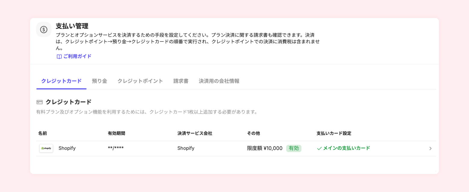This screenshot has width=469, height=192.
Task: Click the 限度額 ¥10,000 limit text
Action: coord(265,148)
